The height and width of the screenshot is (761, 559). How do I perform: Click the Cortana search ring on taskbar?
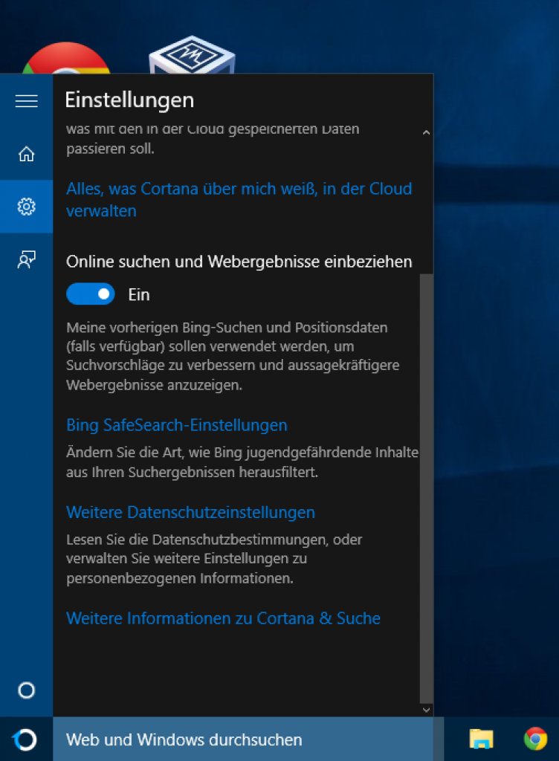(25, 739)
